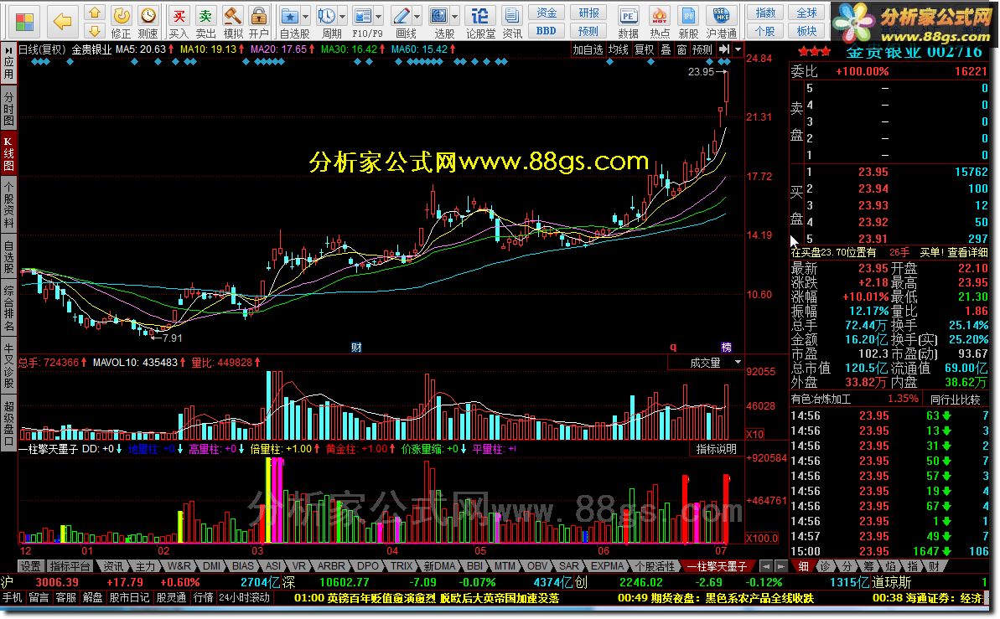This screenshot has width=1000, height=619.
Task: Expand the F10/F9 dropdown arrow
Action: click(x=379, y=17)
